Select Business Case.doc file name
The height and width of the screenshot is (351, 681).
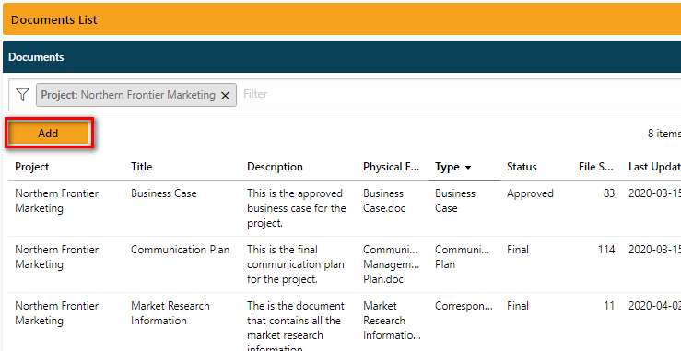(384, 201)
